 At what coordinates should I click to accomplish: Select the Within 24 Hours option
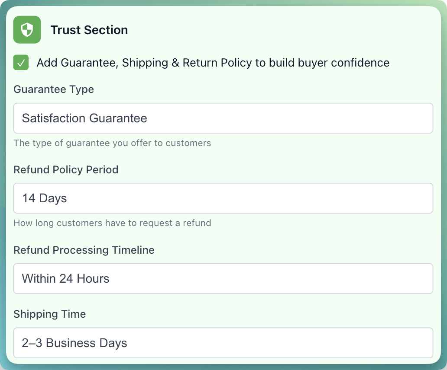point(65,278)
